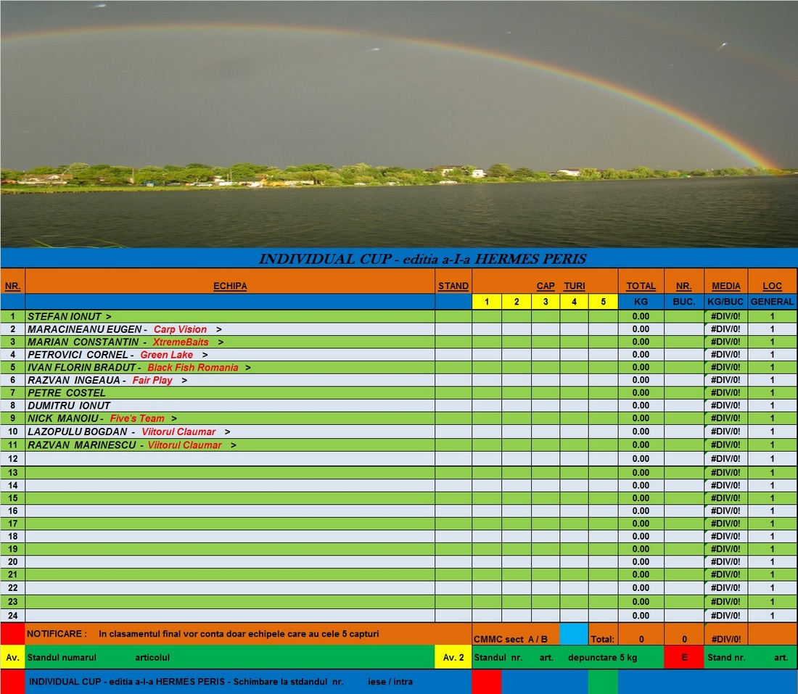Select the ECHIPA column header

click(231, 286)
